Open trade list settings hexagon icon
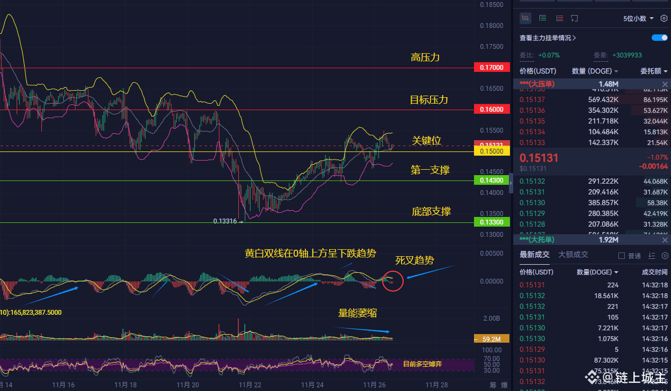Image resolution: width=671 pixels, height=391 pixels. click(x=664, y=256)
